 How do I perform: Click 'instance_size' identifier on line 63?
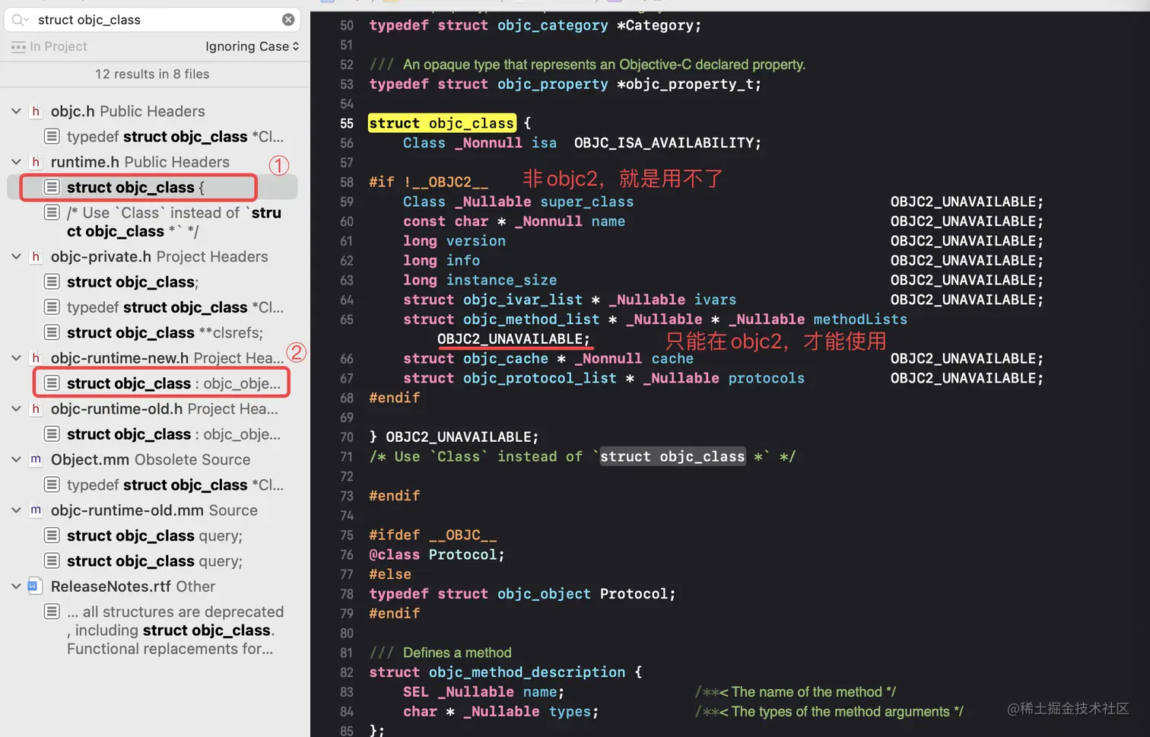point(501,280)
